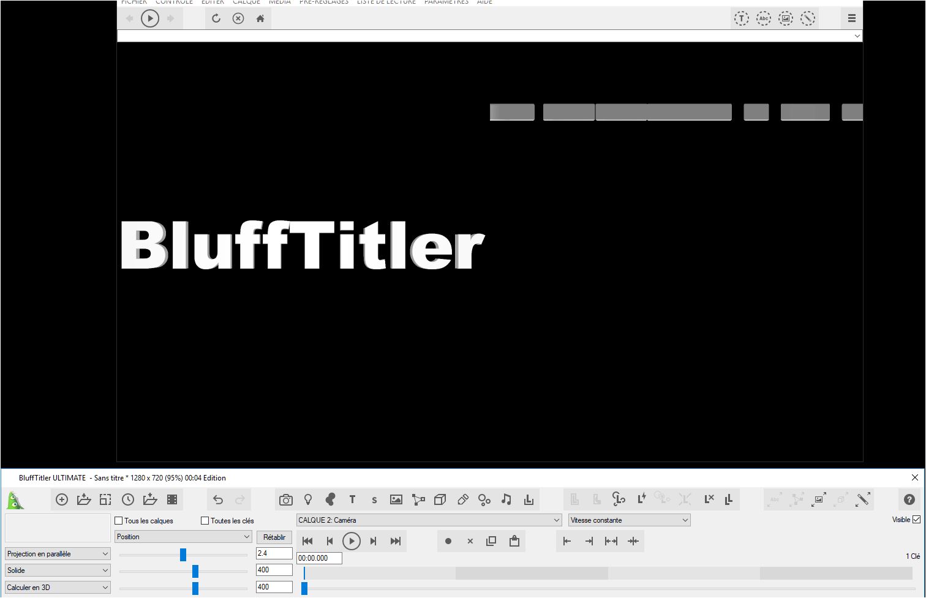926x598 pixels.
Task: Open the hamburger menu at top right
Action: [852, 18]
